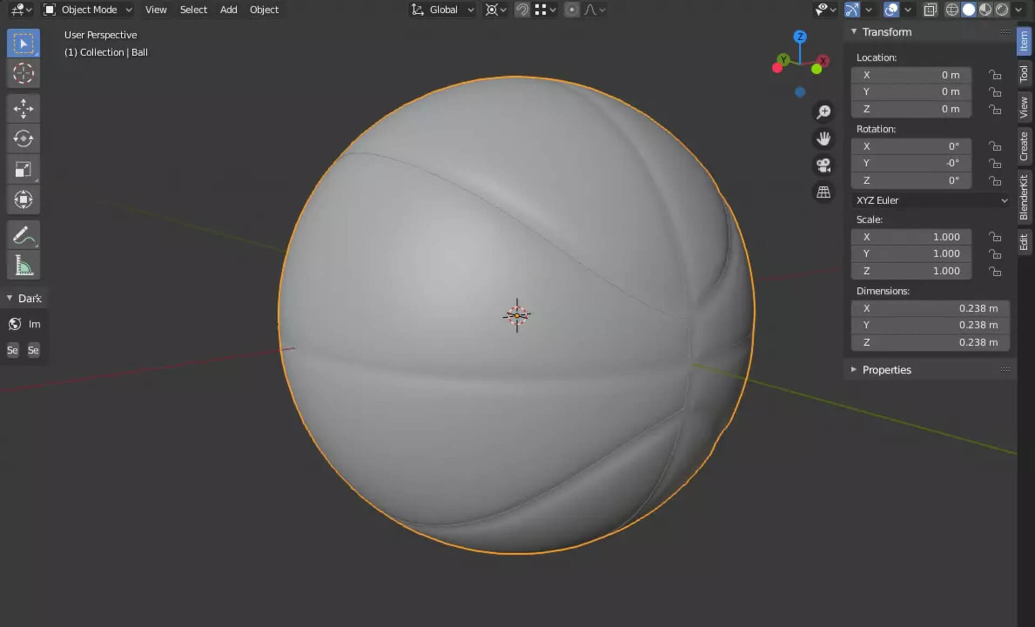
Task: Switch to Solid viewport shading
Action: tap(969, 10)
